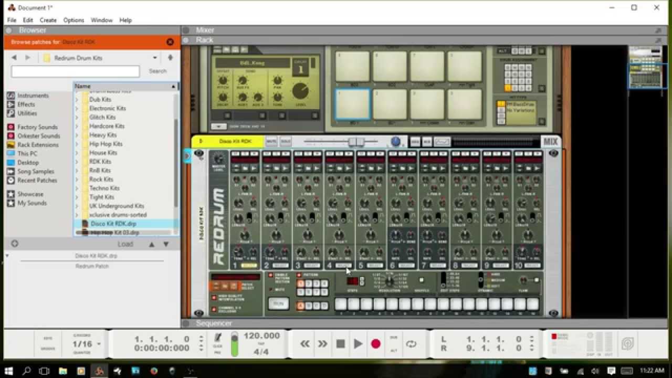
Task: Open the Instruments palette in Browser
Action: [28, 96]
